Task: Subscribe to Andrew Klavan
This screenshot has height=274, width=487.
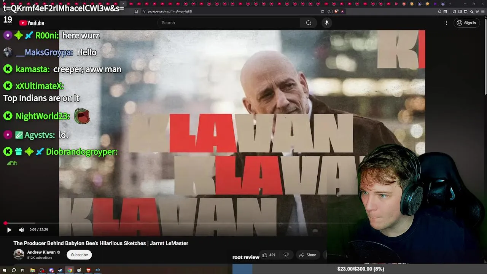Action: (79, 255)
